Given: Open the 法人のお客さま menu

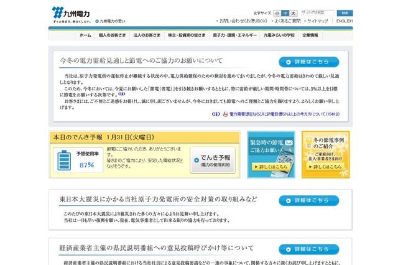Looking at the screenshot, I should (x=147, y=35).
